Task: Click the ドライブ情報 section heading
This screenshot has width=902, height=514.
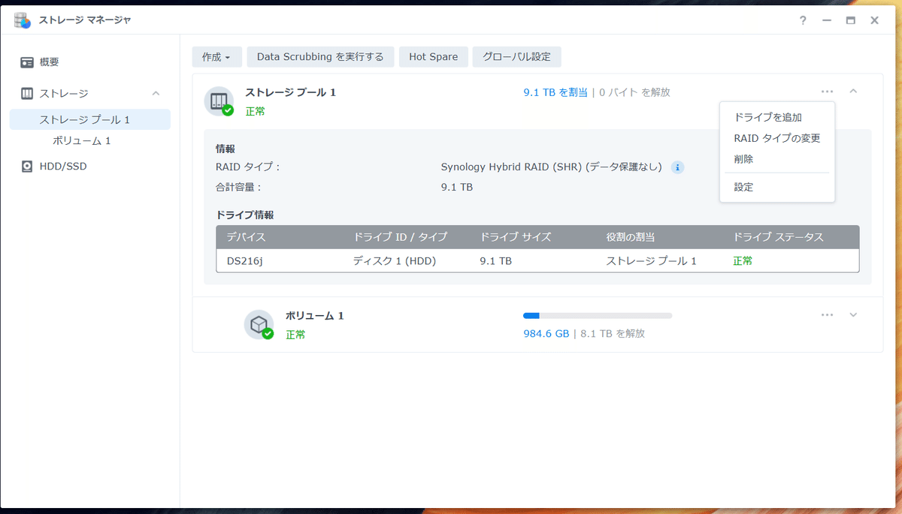Action: click(x=245, y=215)
